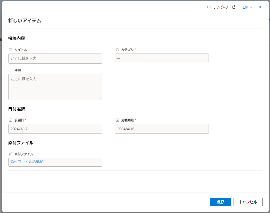Click inside the 詳細 multiline text area
The height and width of the screenshot is (213, 270).
click(x=55, y=87)
